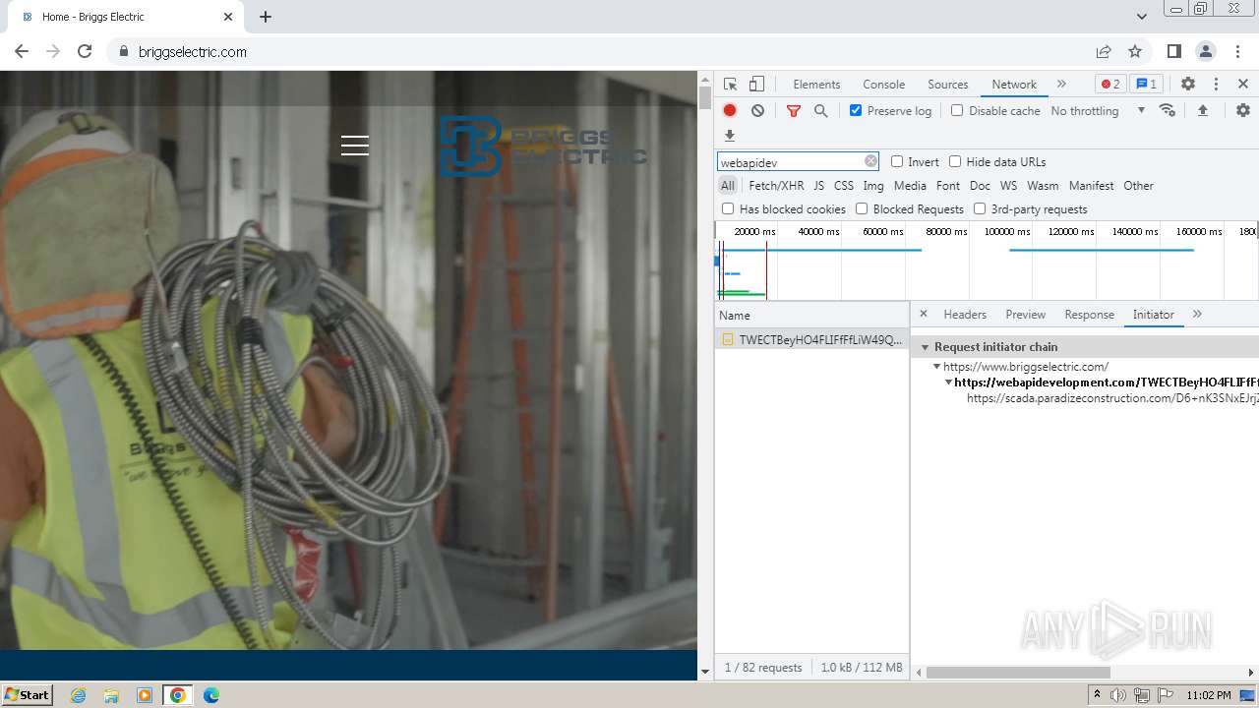Check the Blocked Requests checkbox
1259x708 pixels.
(x=862, y=208)
